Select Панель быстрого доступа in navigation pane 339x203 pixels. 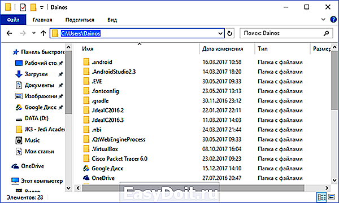coord(38,52)
